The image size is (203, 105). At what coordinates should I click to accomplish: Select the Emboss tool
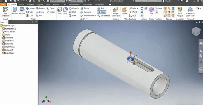click(41, 8)
